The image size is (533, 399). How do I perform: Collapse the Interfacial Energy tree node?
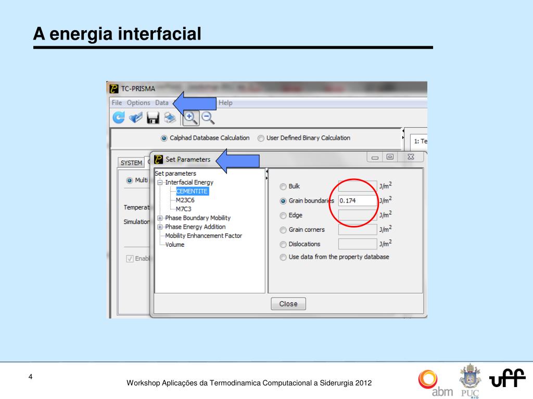[160, 182]
